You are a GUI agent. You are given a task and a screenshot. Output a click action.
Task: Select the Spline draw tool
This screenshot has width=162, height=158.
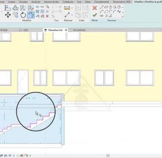(x=119, y=12)
